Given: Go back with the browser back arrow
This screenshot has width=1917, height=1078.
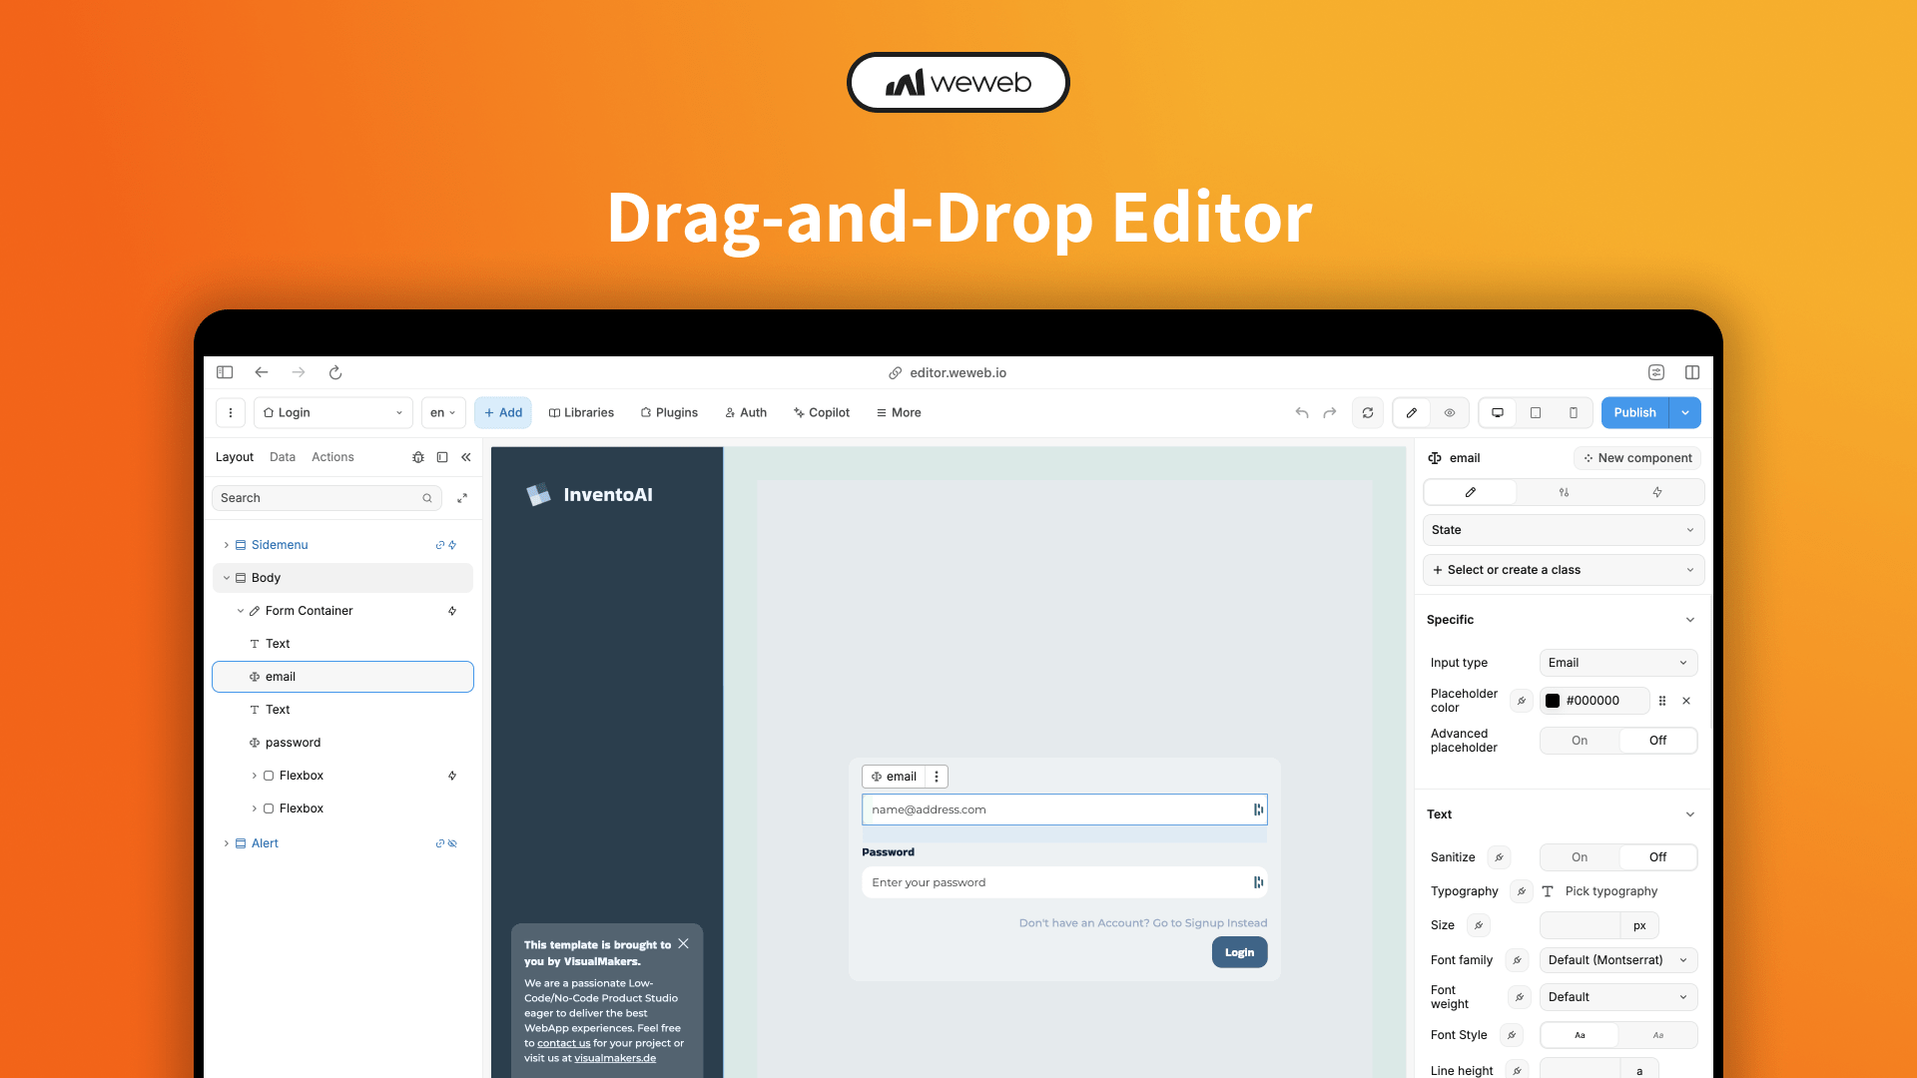Looking at the screenshot, I should point(262,372).
